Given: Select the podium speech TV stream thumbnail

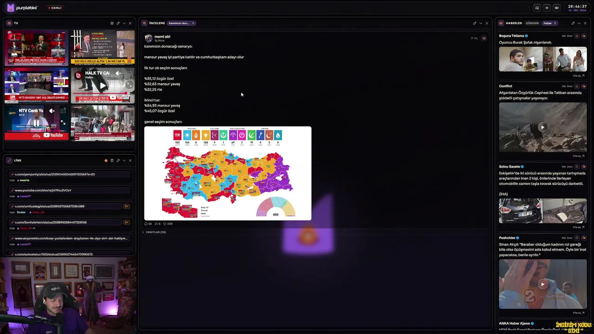Looking at the screenshot, I should tap(36, 48).
